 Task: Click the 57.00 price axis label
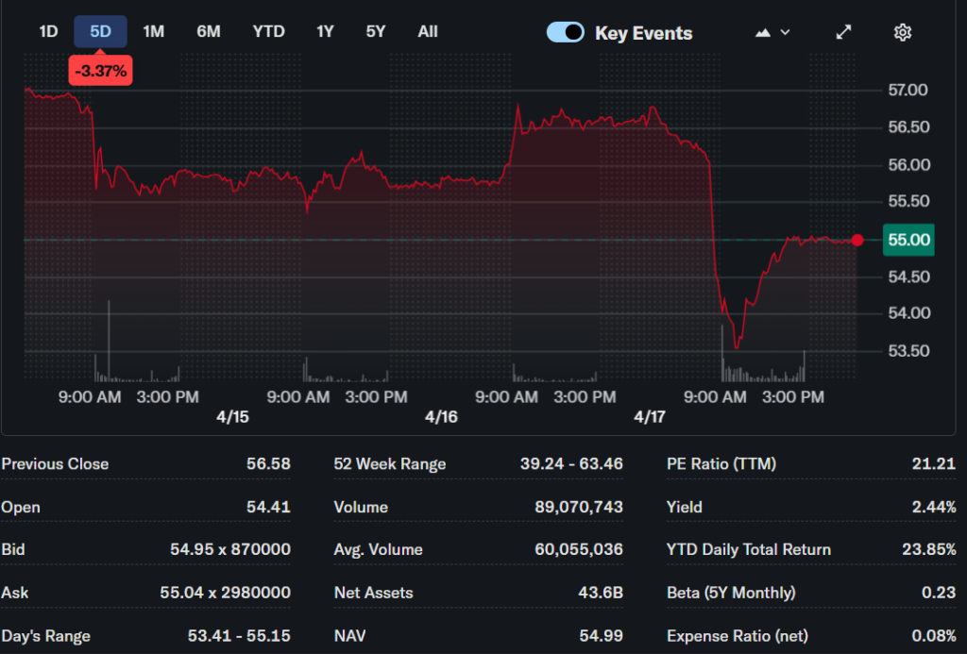point(908,91)
